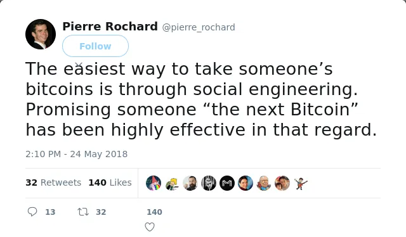Like the tweet with the heart icon
This screenshot has width=406, height=237.
150,227
